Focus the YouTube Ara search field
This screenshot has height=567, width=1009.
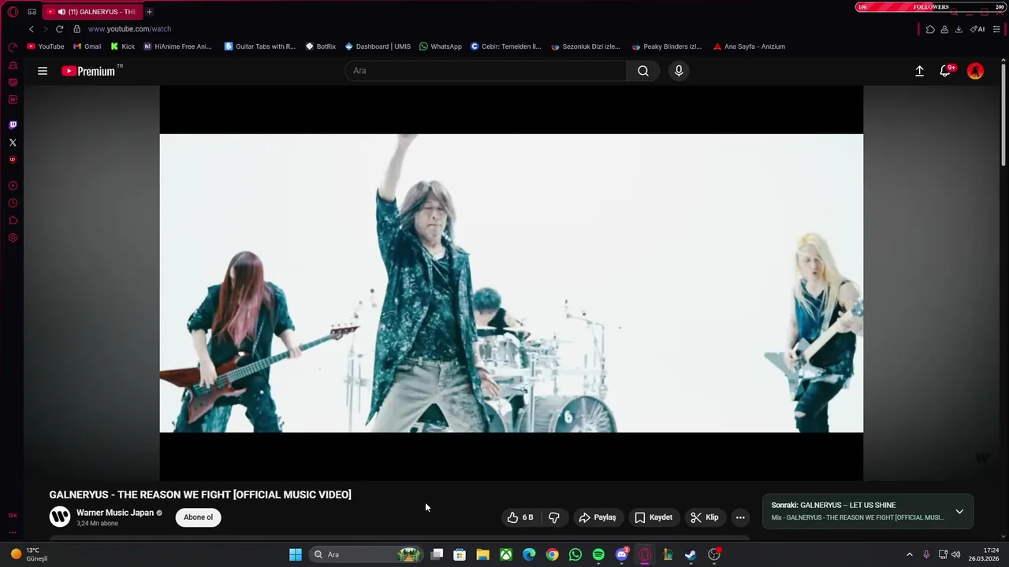pos(486,71)
